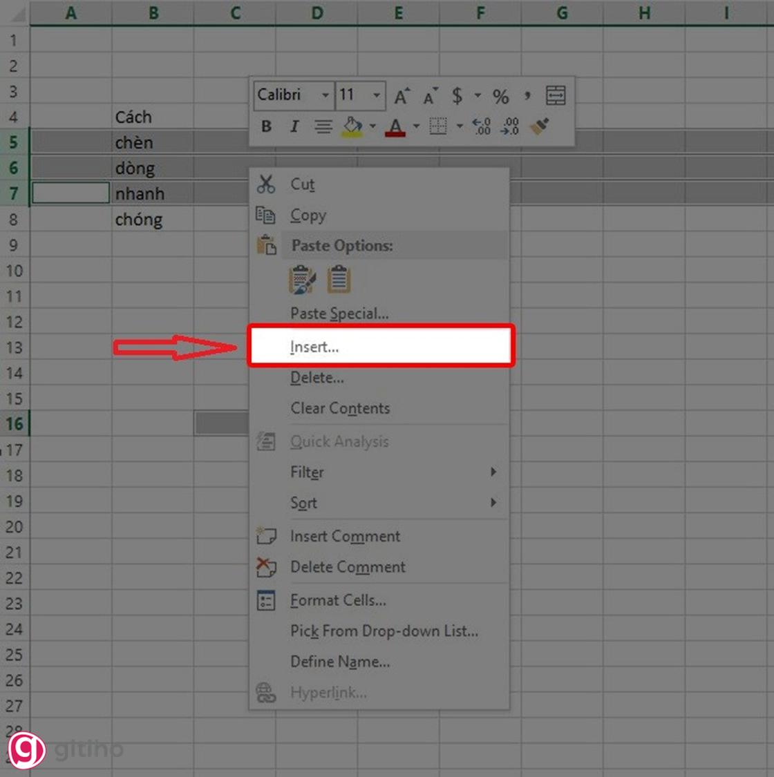Click the highlighted Insert command
Viewport: 774px width, 777px height.
(x=313, y=347)
